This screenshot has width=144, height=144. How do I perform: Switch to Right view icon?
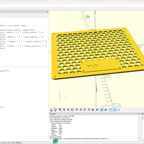point(77,109)
